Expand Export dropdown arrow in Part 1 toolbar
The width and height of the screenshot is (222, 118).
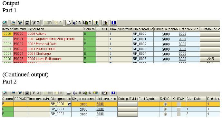(90, 23)
